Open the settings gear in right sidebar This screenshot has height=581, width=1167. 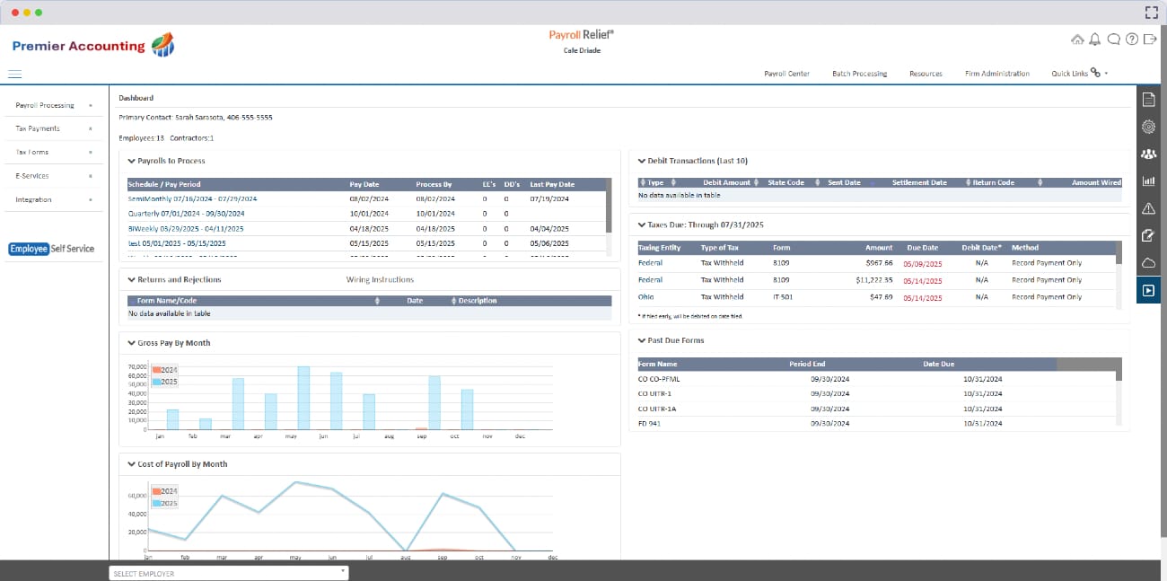[1148, 128]
